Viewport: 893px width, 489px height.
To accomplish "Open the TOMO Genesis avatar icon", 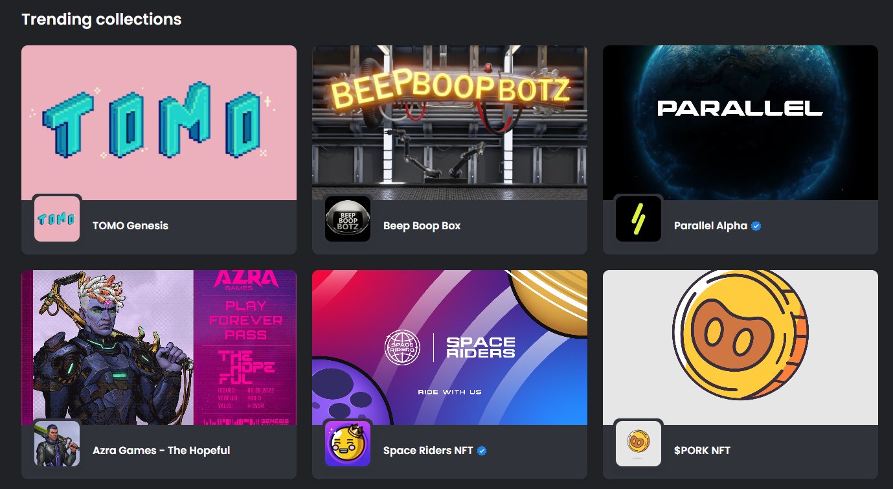I will (x=57, y=219).
